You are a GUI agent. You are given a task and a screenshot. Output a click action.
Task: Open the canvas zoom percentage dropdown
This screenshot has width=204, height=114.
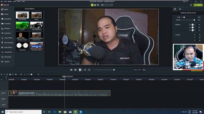click(x=107, y=5)
